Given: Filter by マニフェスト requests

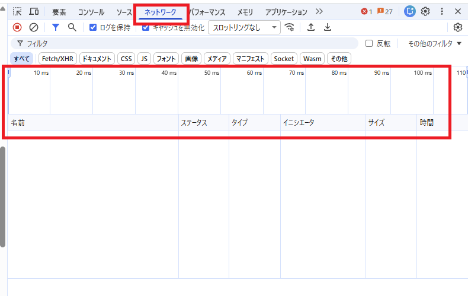Looking at the screenshot, I should (x=251, y=59).
